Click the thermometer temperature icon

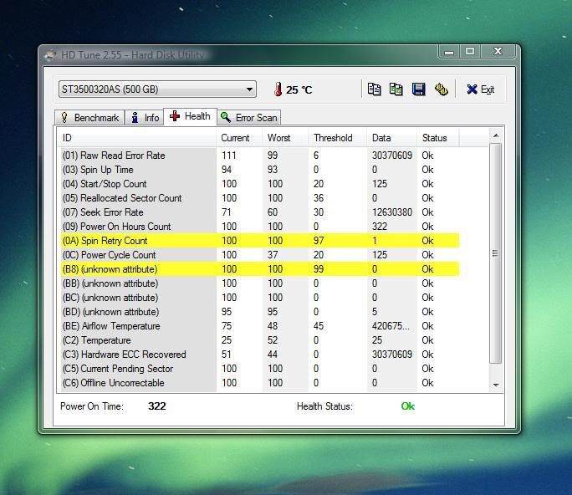tap(278, 89)
